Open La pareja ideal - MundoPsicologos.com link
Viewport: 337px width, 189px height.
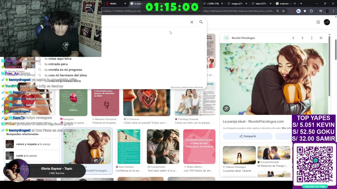(x=253, y=121)
